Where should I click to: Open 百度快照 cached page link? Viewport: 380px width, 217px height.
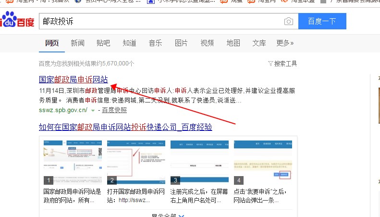tap(114, 110)
